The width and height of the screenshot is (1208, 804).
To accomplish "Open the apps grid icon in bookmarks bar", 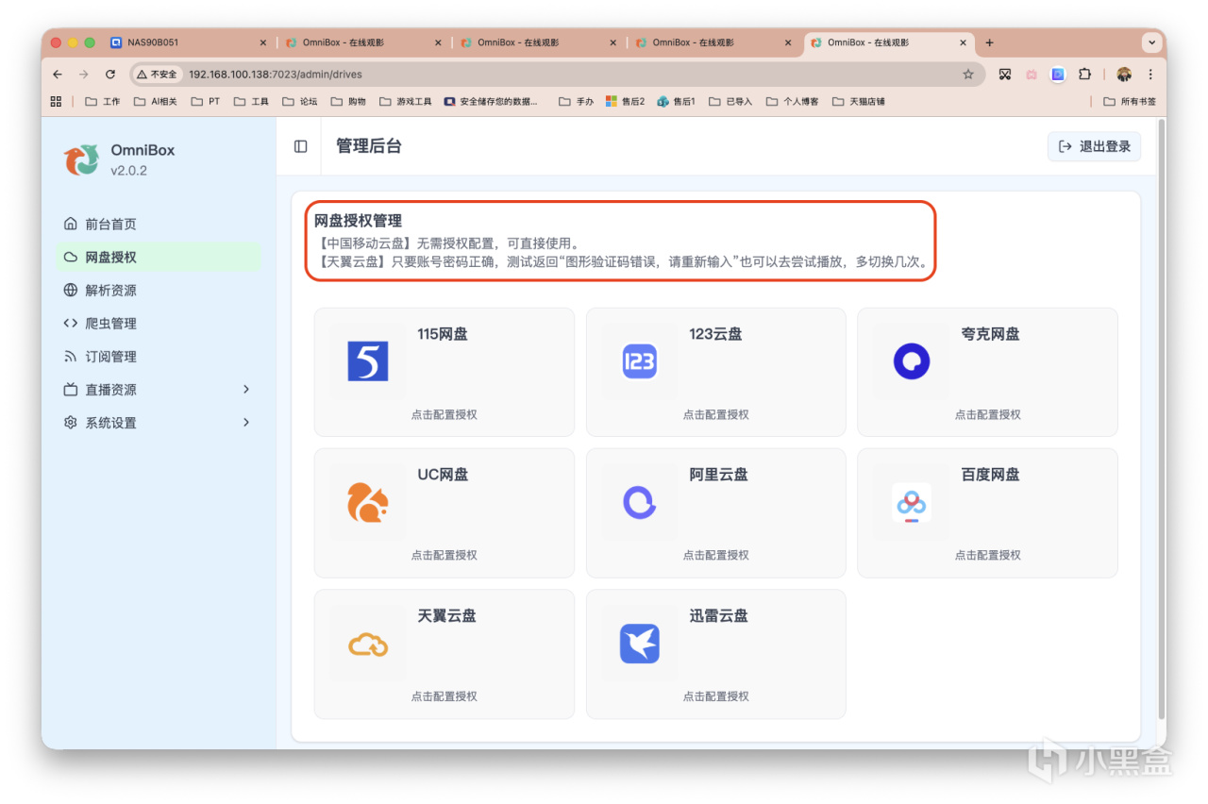I will pyautogui.click(x=56, y=101).
